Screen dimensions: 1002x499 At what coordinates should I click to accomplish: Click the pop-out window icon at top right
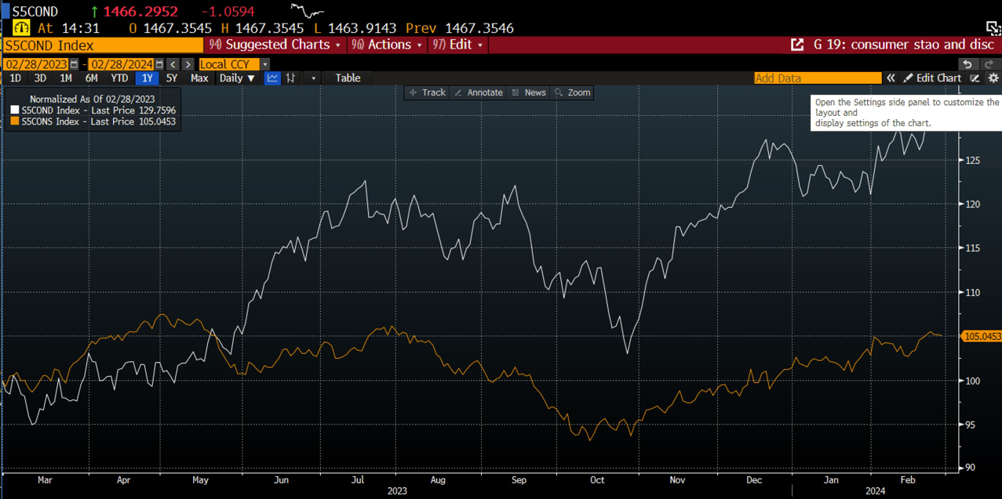click(993, 29)
